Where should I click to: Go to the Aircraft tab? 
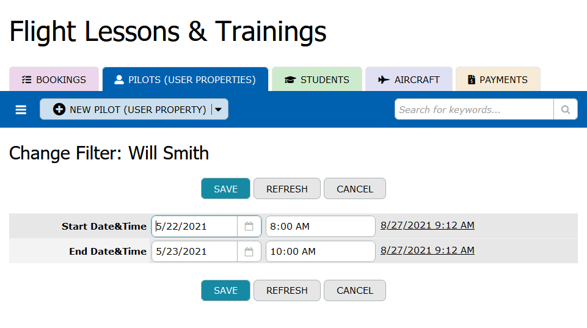point(409,79)
